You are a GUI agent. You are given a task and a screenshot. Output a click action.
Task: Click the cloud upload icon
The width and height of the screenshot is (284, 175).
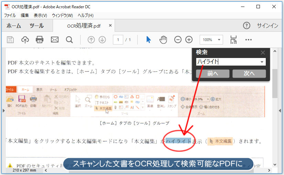[x=25, y=40]
